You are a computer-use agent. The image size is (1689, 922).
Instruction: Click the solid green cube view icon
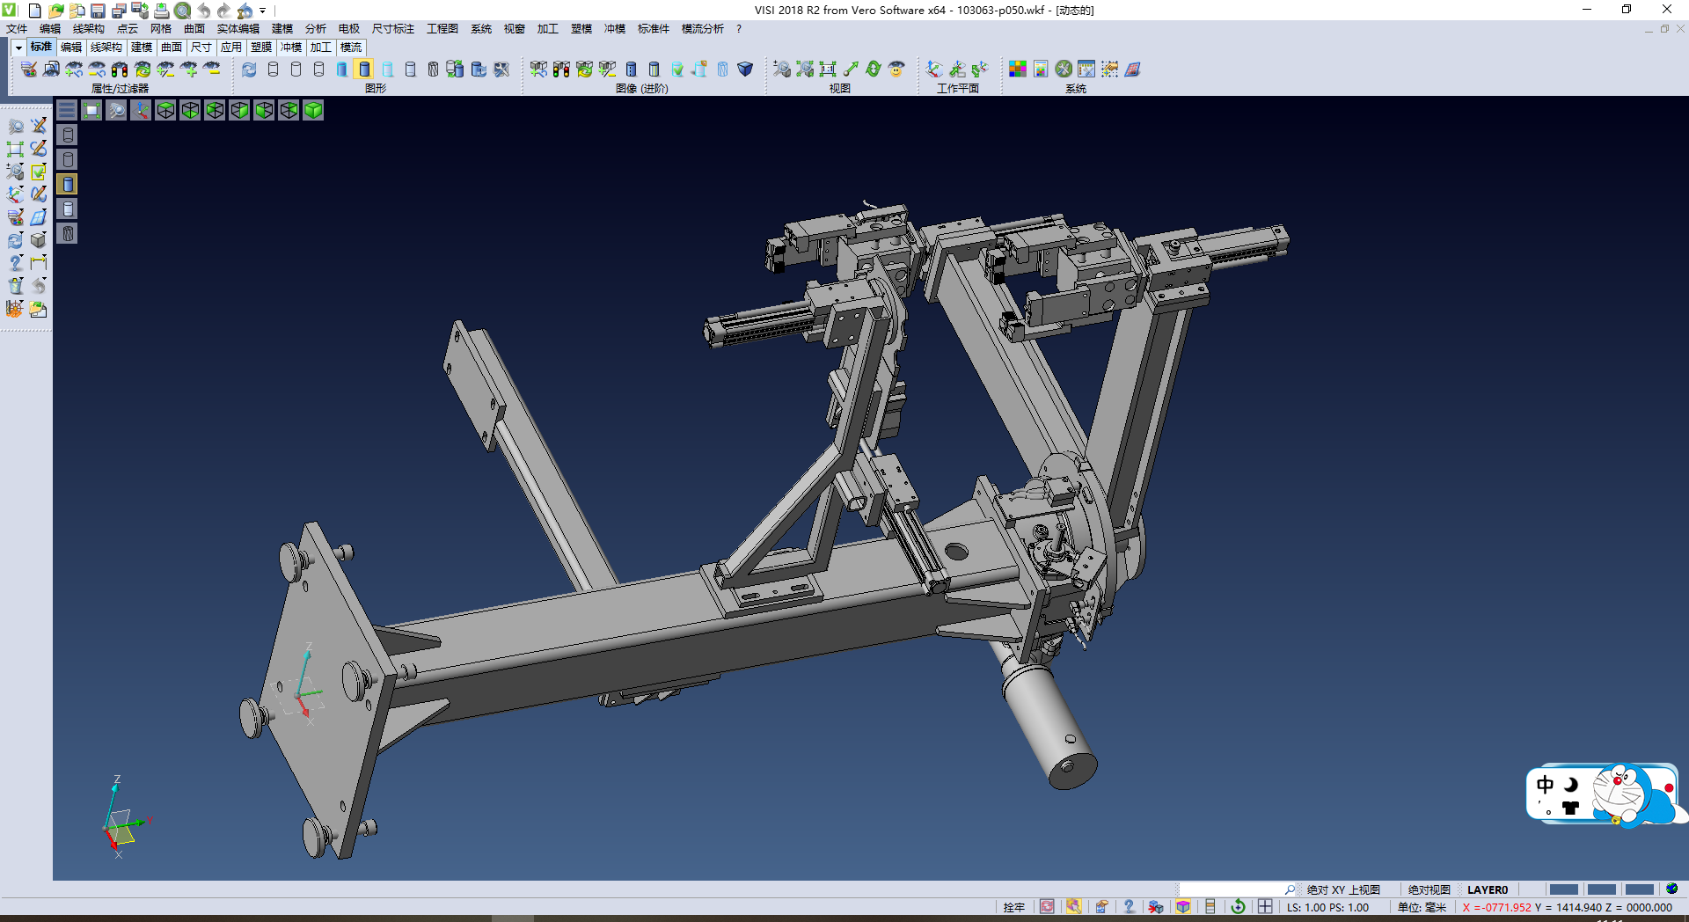[x=313, y=110]
